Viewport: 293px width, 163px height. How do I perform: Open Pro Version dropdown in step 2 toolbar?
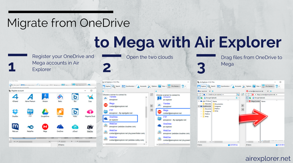[174, 86]
